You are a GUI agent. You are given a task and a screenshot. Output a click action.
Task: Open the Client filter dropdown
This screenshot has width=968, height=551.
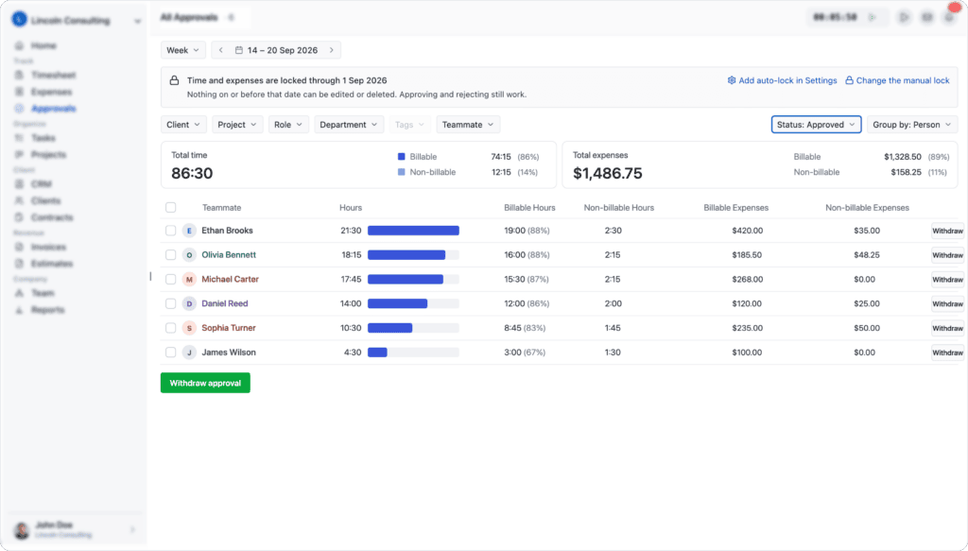[183, 125]
